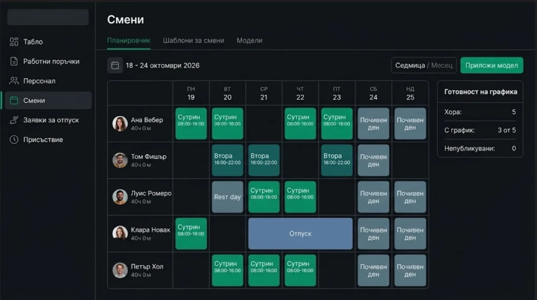Switch to Шаблони за смени tab
This screenshot has height=300, width=537.
(x=194, y=40)
